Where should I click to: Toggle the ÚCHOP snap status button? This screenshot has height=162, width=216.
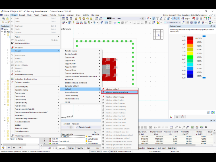coord(93,151)
